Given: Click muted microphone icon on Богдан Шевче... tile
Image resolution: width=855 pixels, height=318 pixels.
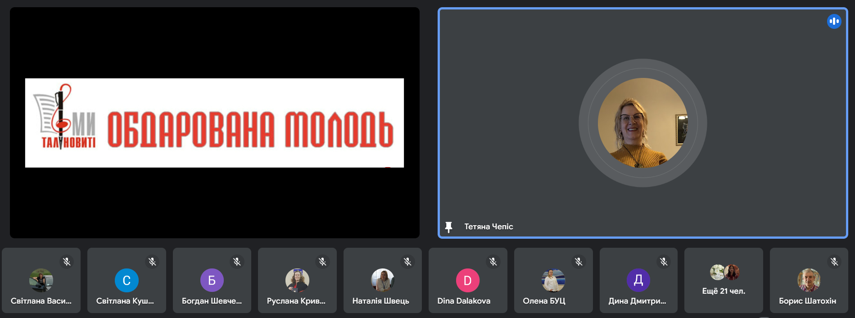Looking at the screenshot, I should 237,262.
